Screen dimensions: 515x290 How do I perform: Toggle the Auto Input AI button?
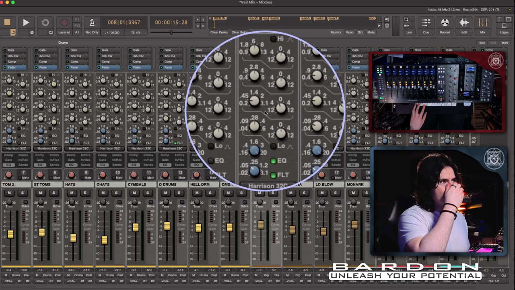click(77, 32)
